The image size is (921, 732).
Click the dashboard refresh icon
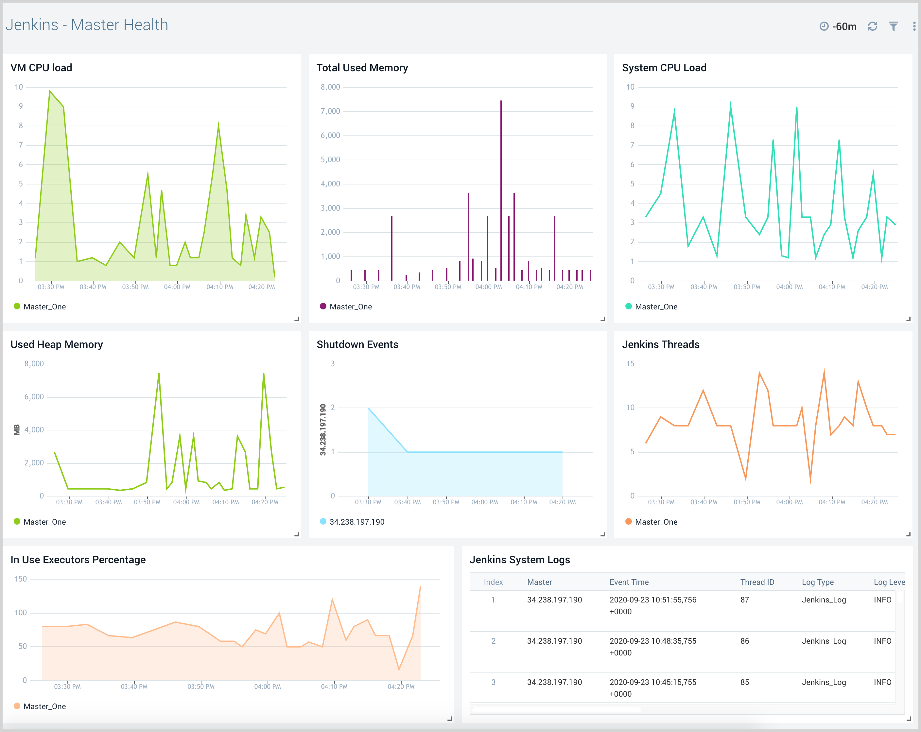[872, 26]
